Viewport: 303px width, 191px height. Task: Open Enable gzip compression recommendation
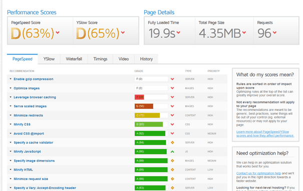click(x=34, y=79)
